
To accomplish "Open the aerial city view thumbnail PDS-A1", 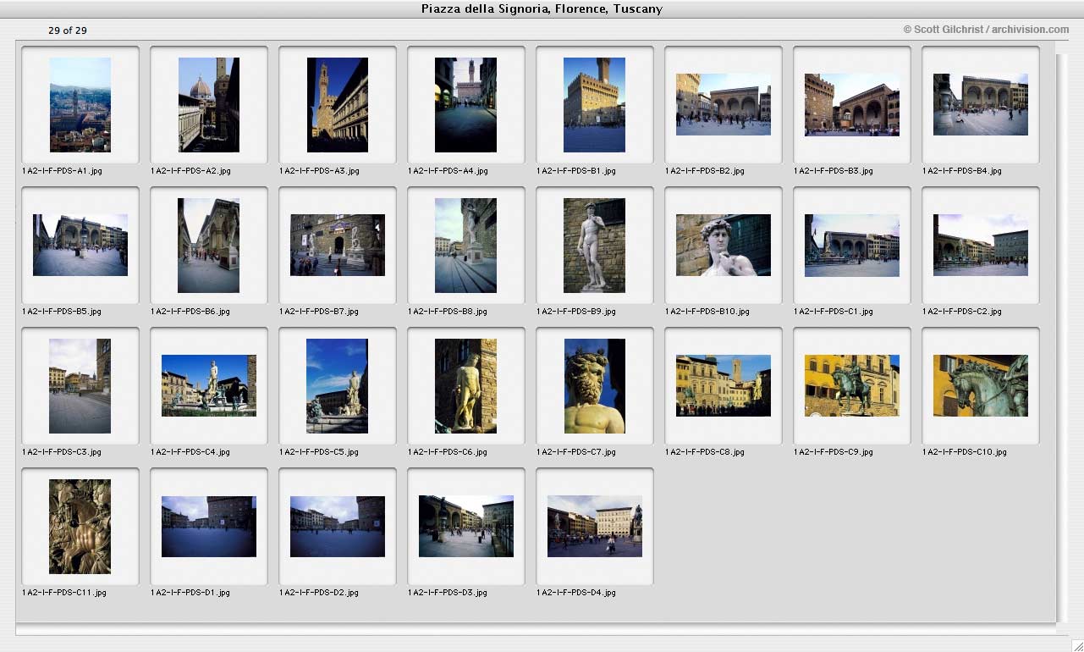I will click(x=80, y=105).
